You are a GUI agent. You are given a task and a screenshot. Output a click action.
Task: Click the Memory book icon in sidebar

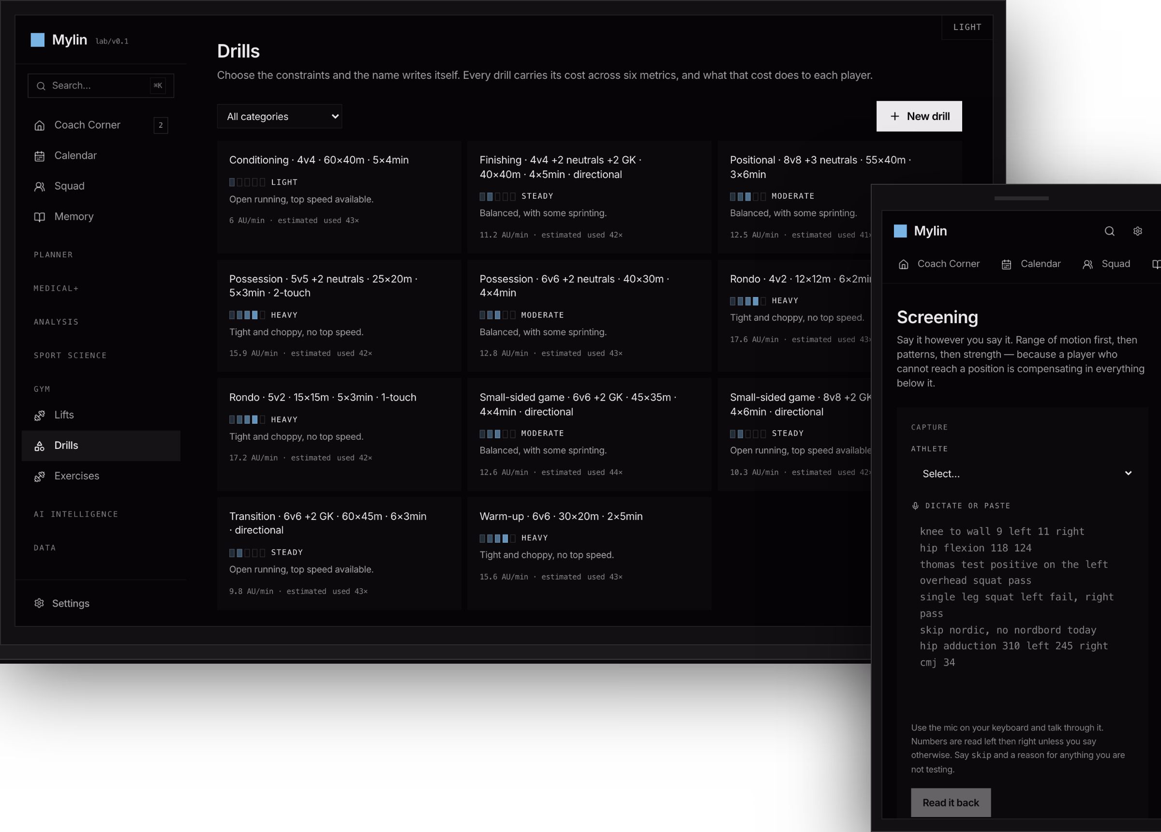click(39, 217)
